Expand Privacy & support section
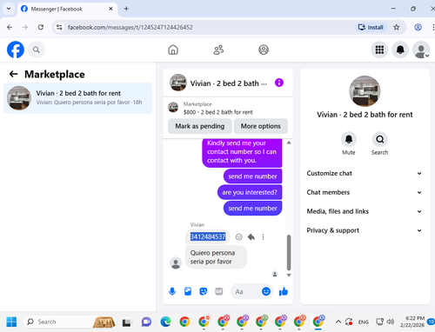The height and width of the screenshot is (332, 435). [365, 230]
